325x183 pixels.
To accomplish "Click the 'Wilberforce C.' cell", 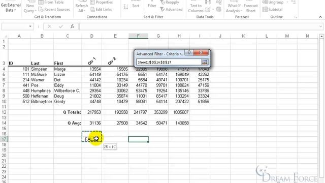I will coord(68,90).
